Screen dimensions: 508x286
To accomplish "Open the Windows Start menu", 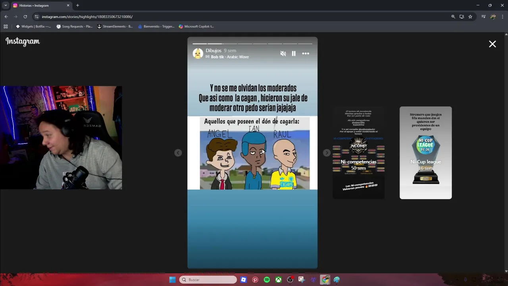I will [x=172, y=280].
